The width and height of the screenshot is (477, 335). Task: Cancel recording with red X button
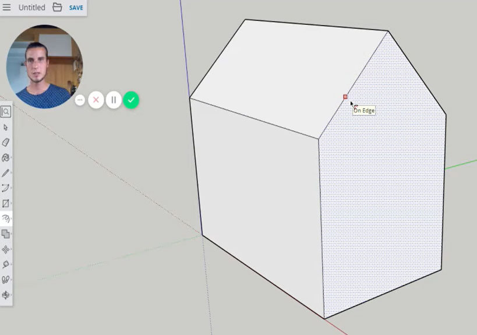coord(96,100)
